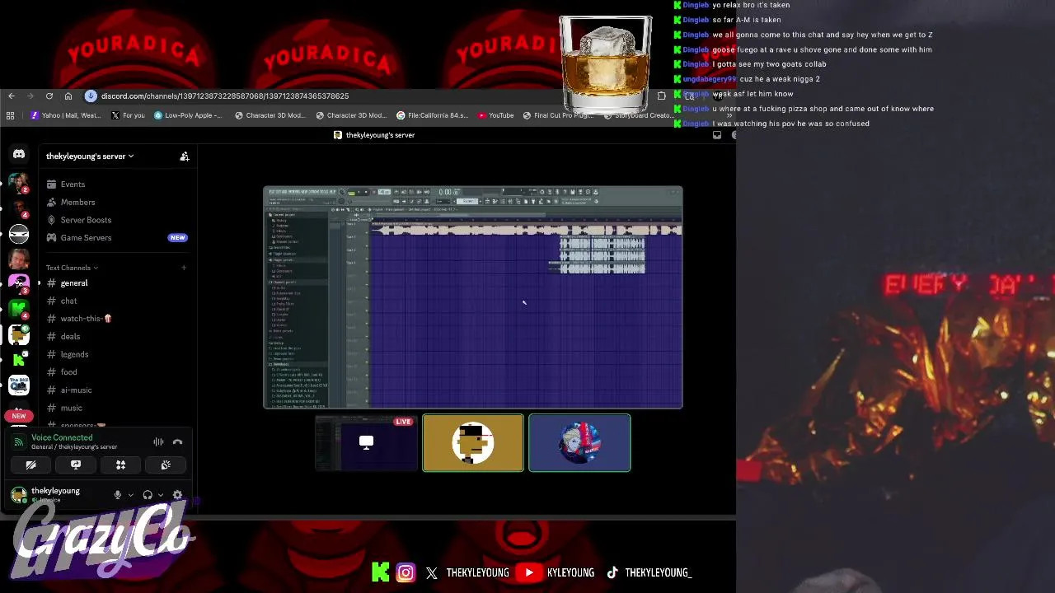Open thekyleyoung user profile panel
This screenshot has width=1055, height=593.
[56, 494]
